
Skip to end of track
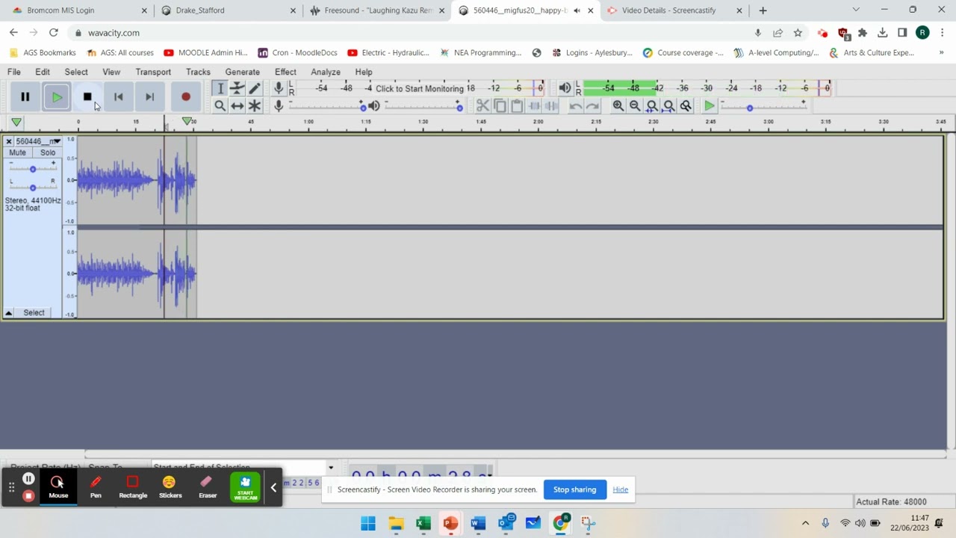pyautogui.click(x=149, y=96)
